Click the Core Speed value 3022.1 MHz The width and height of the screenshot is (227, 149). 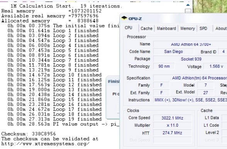pyautogui.click(x=172, y=118)
